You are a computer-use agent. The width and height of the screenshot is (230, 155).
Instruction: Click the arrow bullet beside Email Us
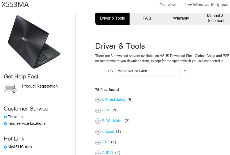click(5, 117)
